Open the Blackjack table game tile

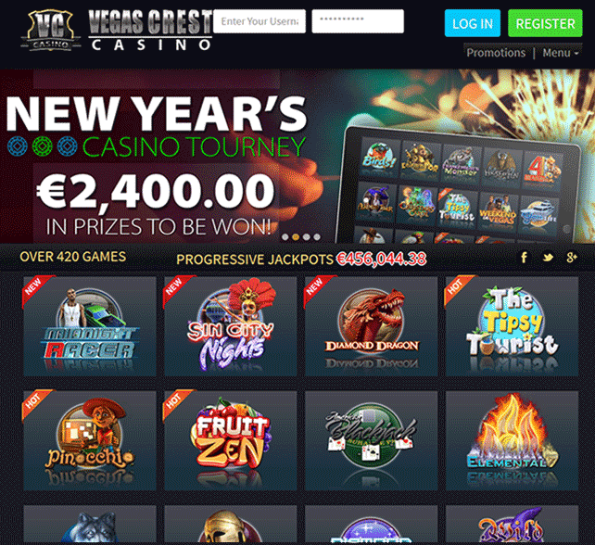click(x=371, y=440)
